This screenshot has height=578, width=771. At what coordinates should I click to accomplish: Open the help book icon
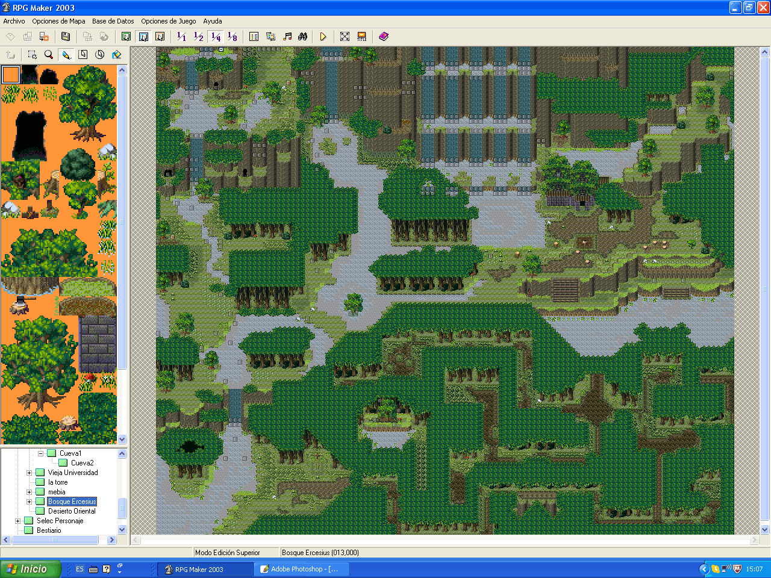[384, 37]
